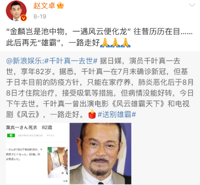Image resolution: width=200 pixels, height=185 pixels.
Task: Open @新浪娱乐 mention link
Action: tap(24, 61)
